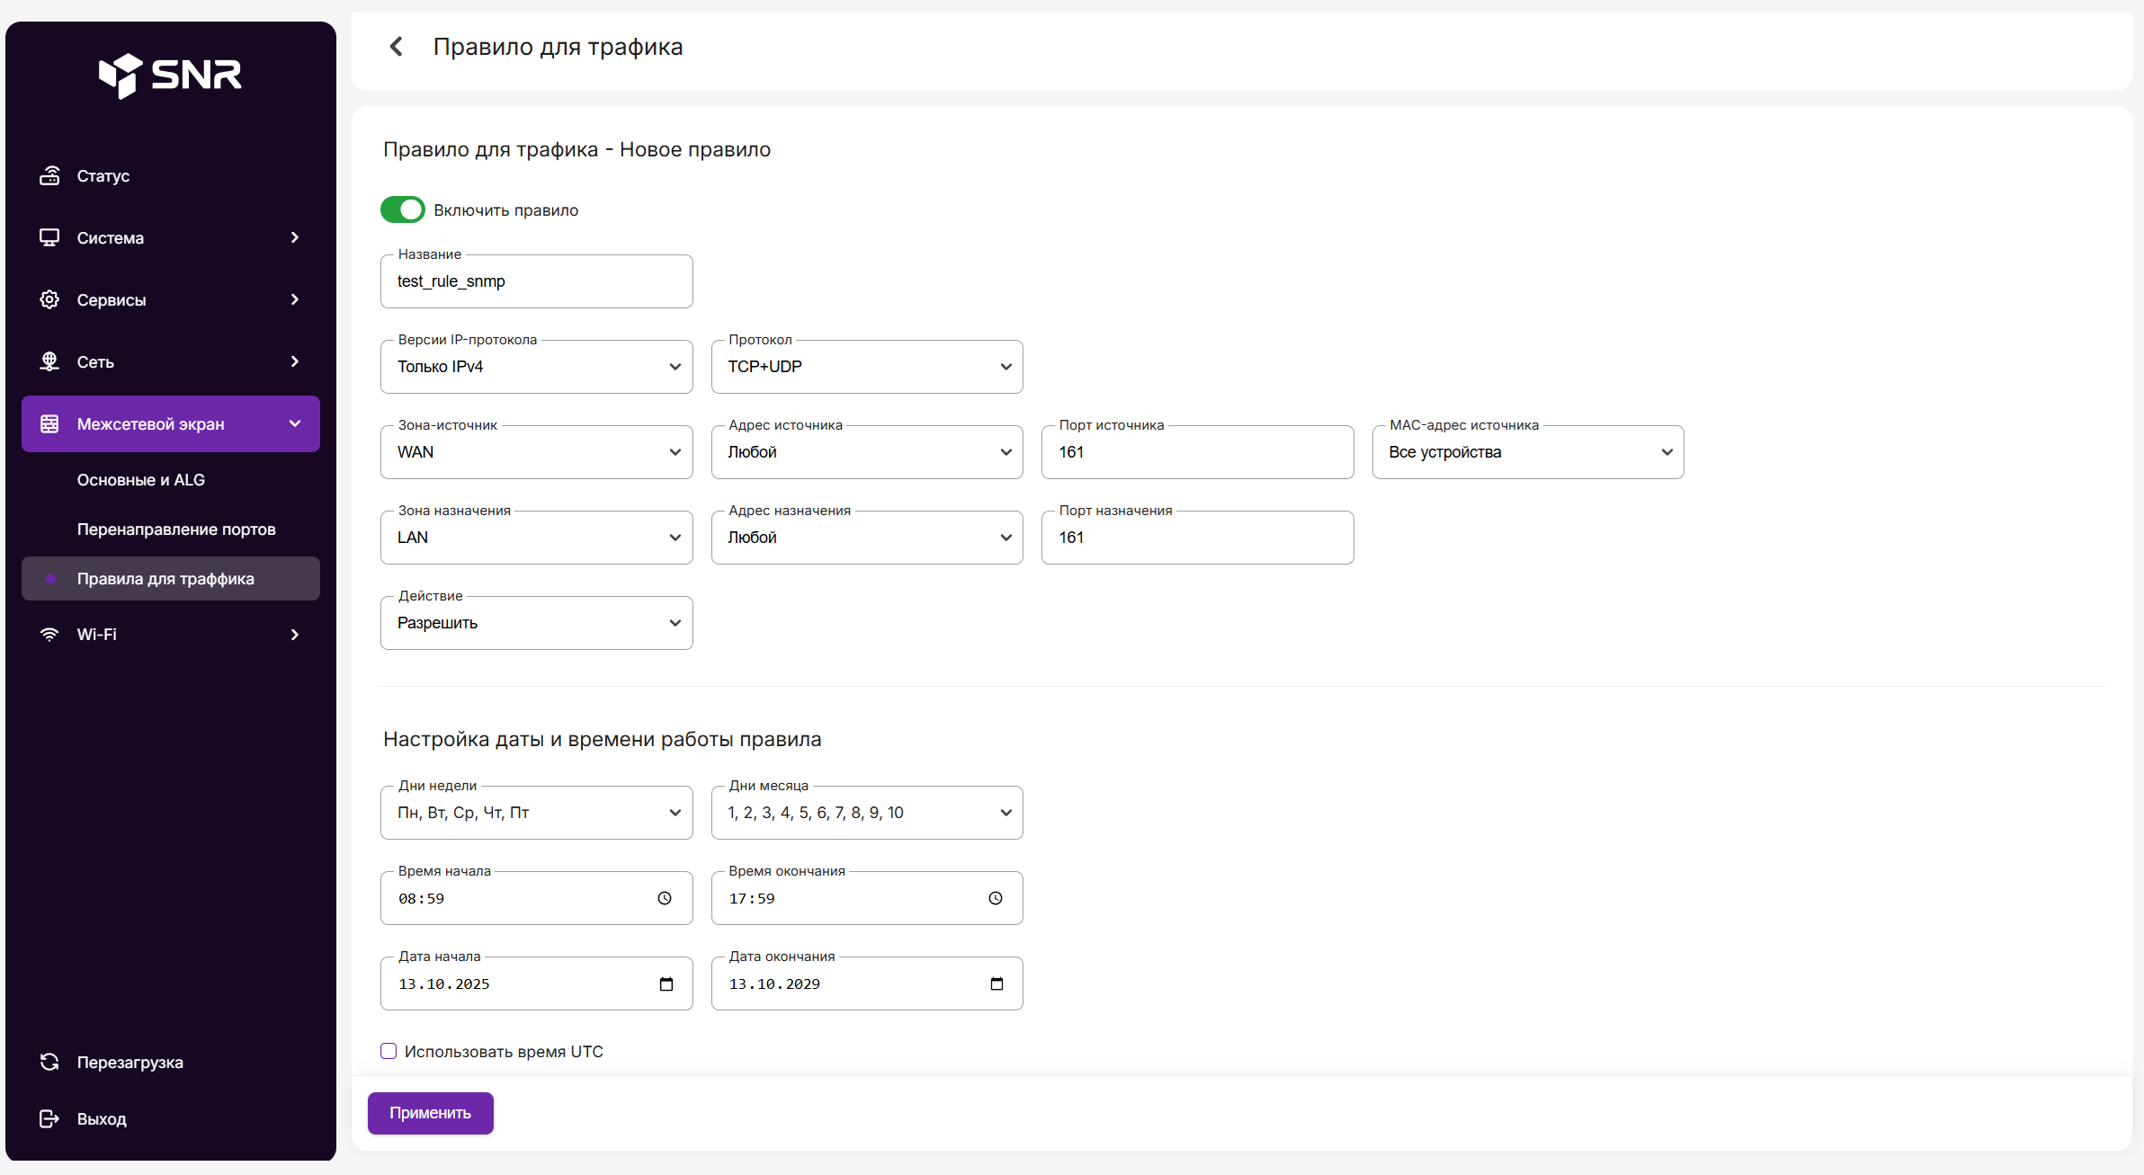The width and height of the screenshot is (2144, 1175).
Task: Open Перенаправление портов menu item
Action: 176,530
